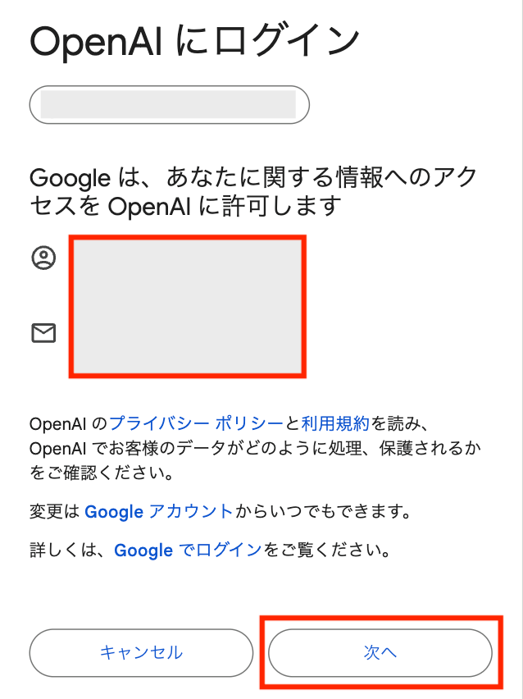Click the お客様のデータ paragraph line
Viewport: 523px width, 699px height.
pyautogui.click(x=256, y=449)
